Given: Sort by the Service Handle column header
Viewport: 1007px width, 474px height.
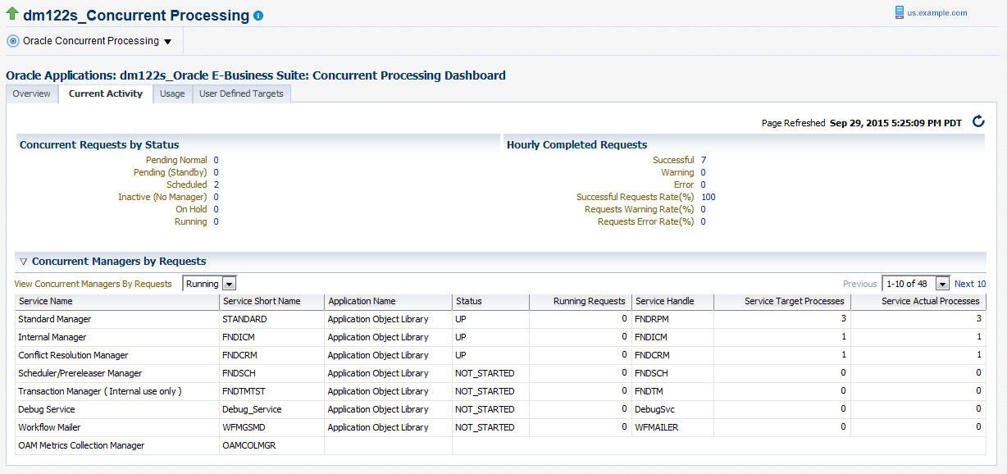Looking at the screenshot, I should point(672,301).
